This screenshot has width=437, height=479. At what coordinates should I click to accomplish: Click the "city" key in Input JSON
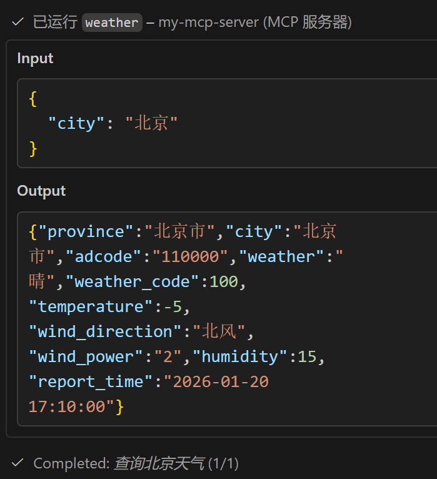point(76,123)
